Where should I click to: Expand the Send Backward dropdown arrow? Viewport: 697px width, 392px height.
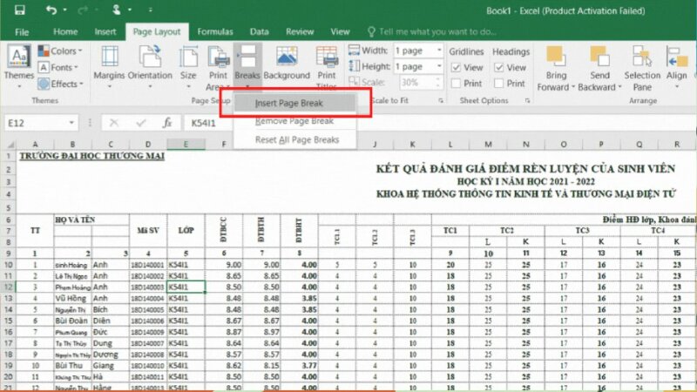click(x=620, y=88)
